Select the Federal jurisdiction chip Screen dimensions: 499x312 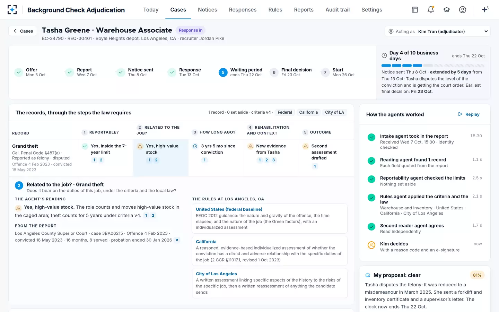click(285, 112)
